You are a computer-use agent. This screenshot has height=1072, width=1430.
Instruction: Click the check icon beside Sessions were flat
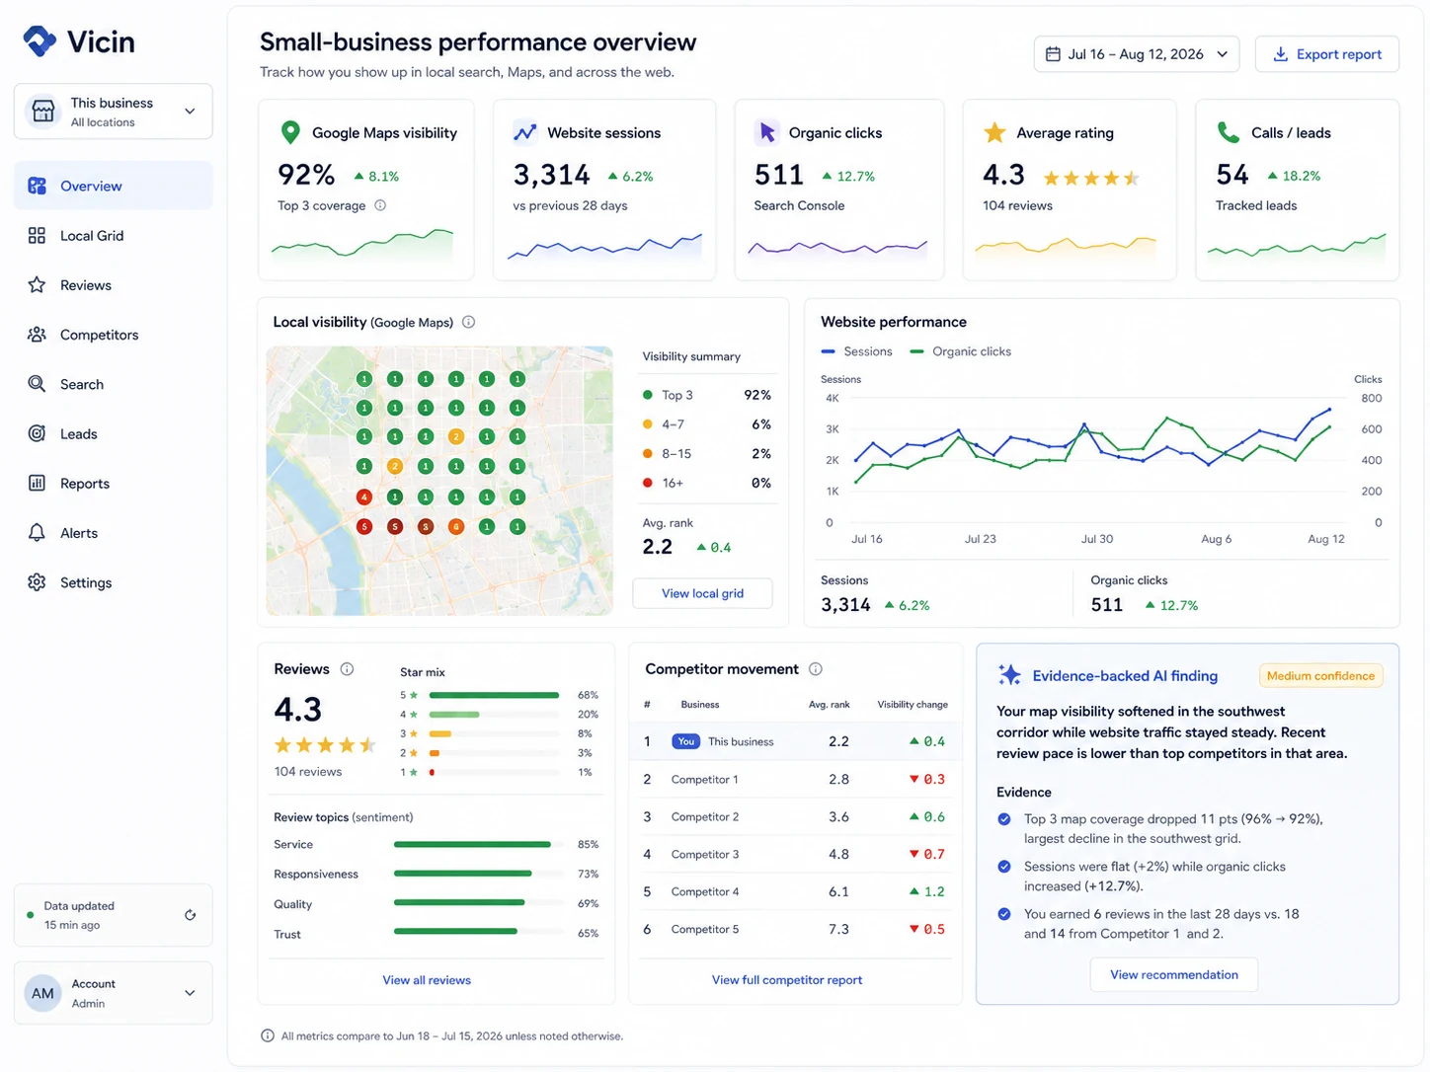point(1004,866)
